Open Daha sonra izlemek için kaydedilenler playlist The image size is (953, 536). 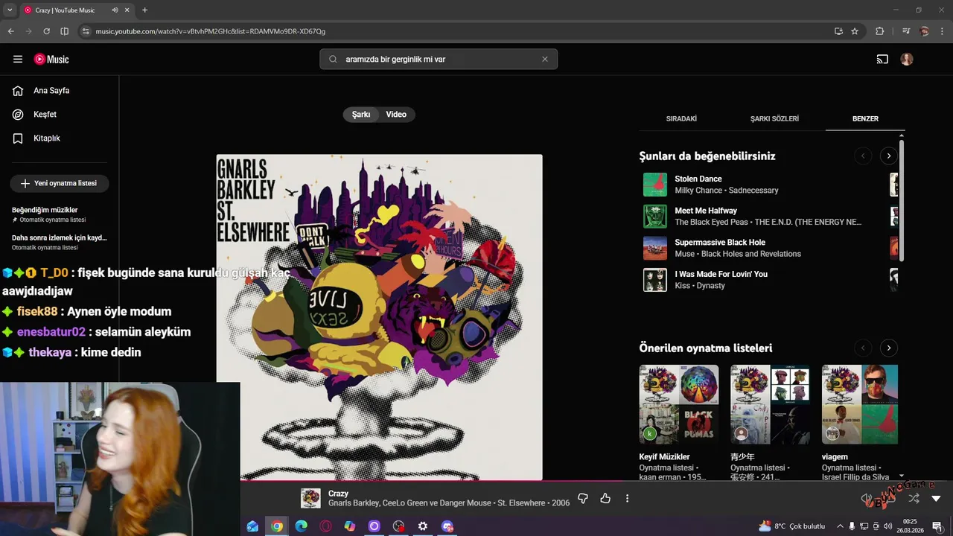pyautogui.click(x=60, y=242)
